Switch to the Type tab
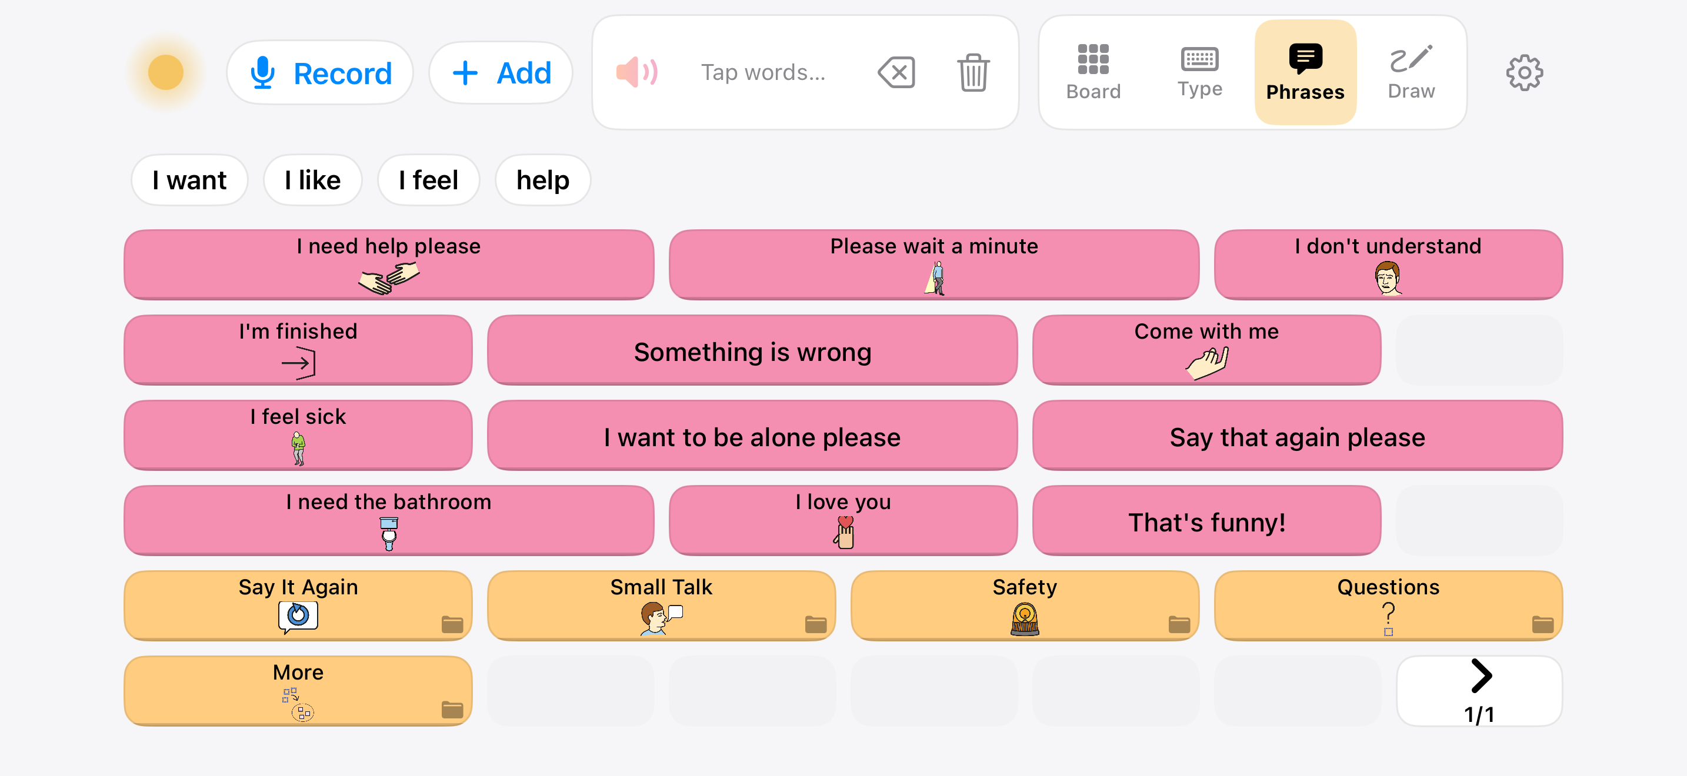Viewport: 1687px width, 776px height. click(x=1199, y=72)
